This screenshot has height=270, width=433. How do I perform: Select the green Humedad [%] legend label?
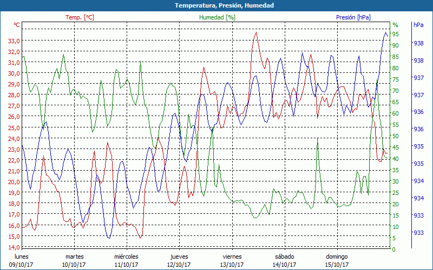[x=217, y=17]
